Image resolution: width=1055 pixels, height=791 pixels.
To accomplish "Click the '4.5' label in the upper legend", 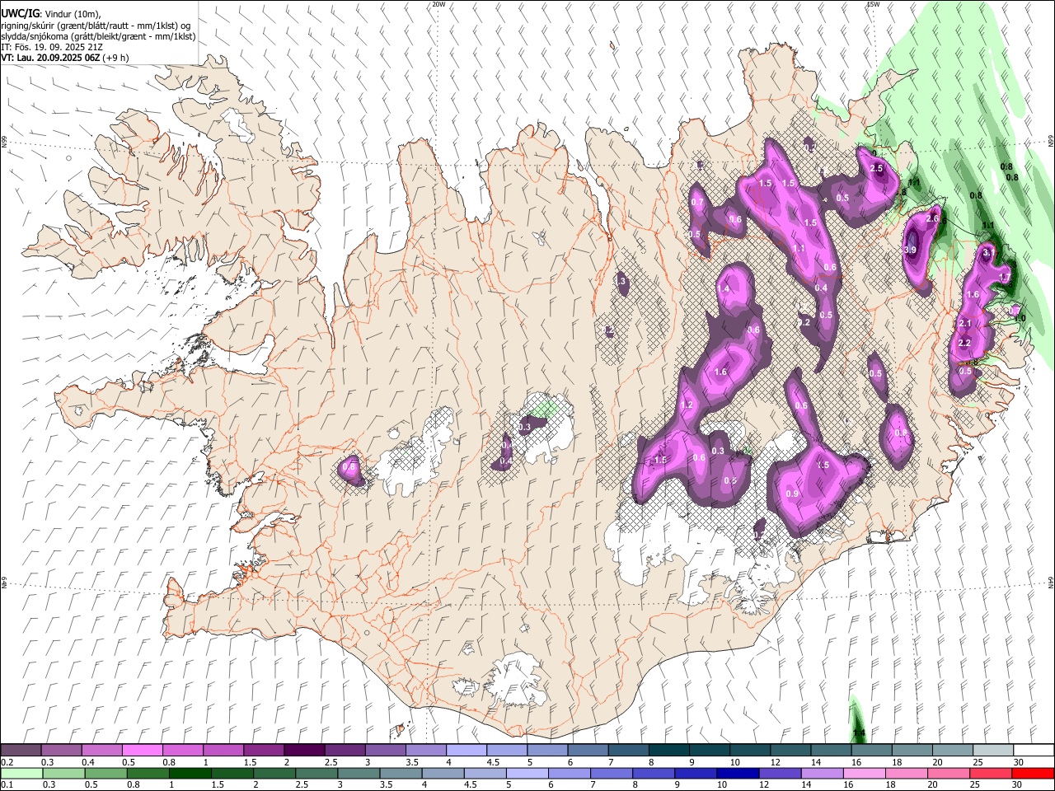I will point(493,762).
